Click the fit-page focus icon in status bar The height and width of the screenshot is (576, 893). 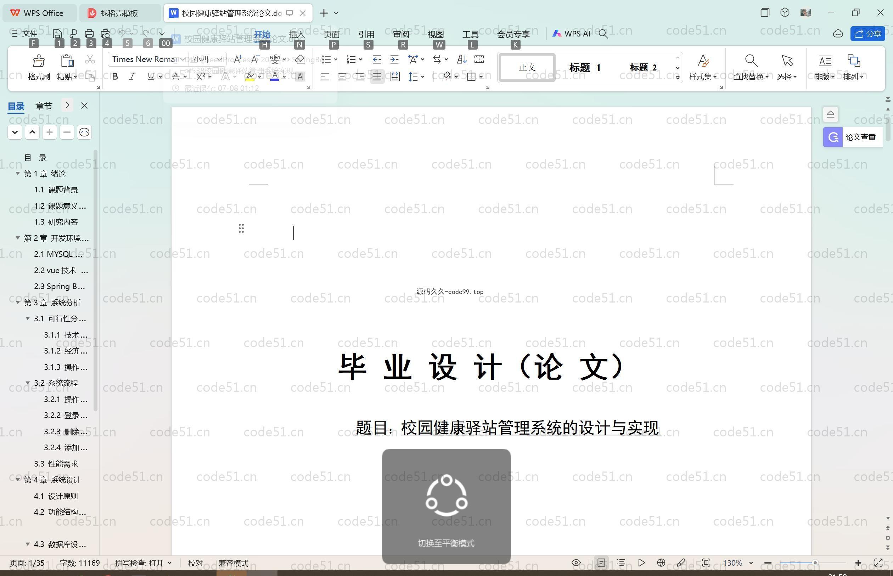tap(706, 563)
